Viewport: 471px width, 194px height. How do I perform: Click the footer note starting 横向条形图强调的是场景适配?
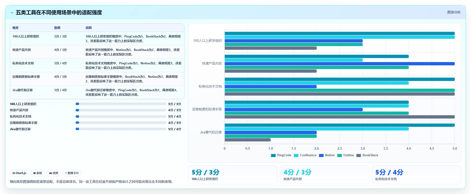[92, 182]
